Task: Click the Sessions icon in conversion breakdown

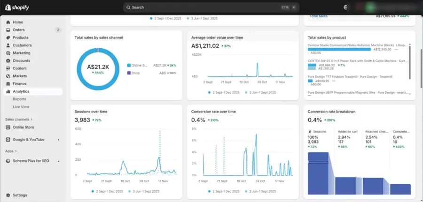Action: (310, 132)
